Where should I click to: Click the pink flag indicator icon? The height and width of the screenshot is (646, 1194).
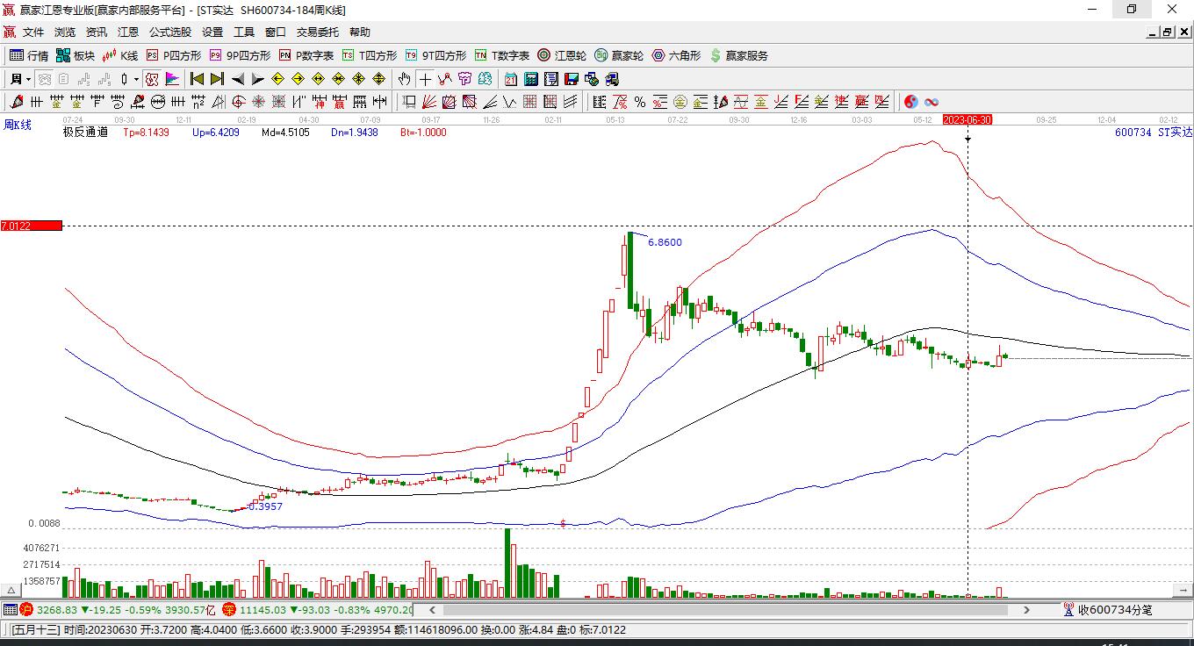point(172,79)
